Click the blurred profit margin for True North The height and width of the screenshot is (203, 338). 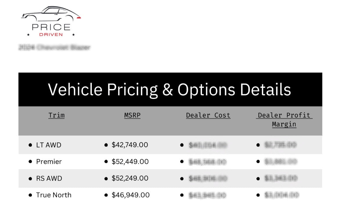281,195
